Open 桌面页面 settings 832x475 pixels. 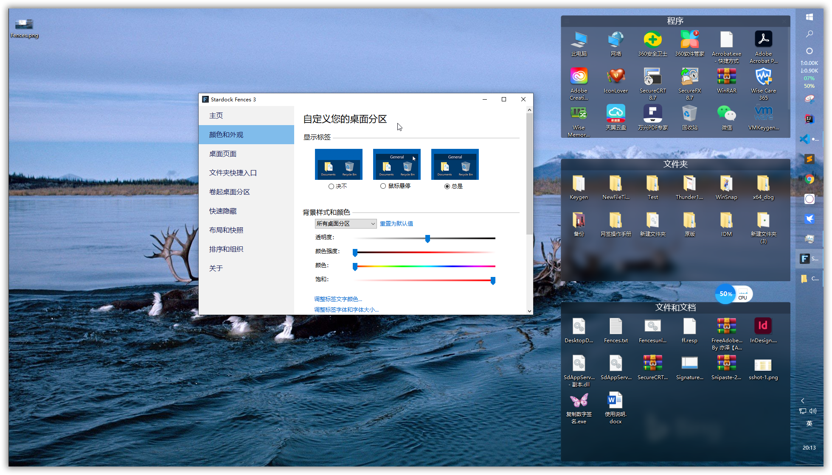(246, 154)
